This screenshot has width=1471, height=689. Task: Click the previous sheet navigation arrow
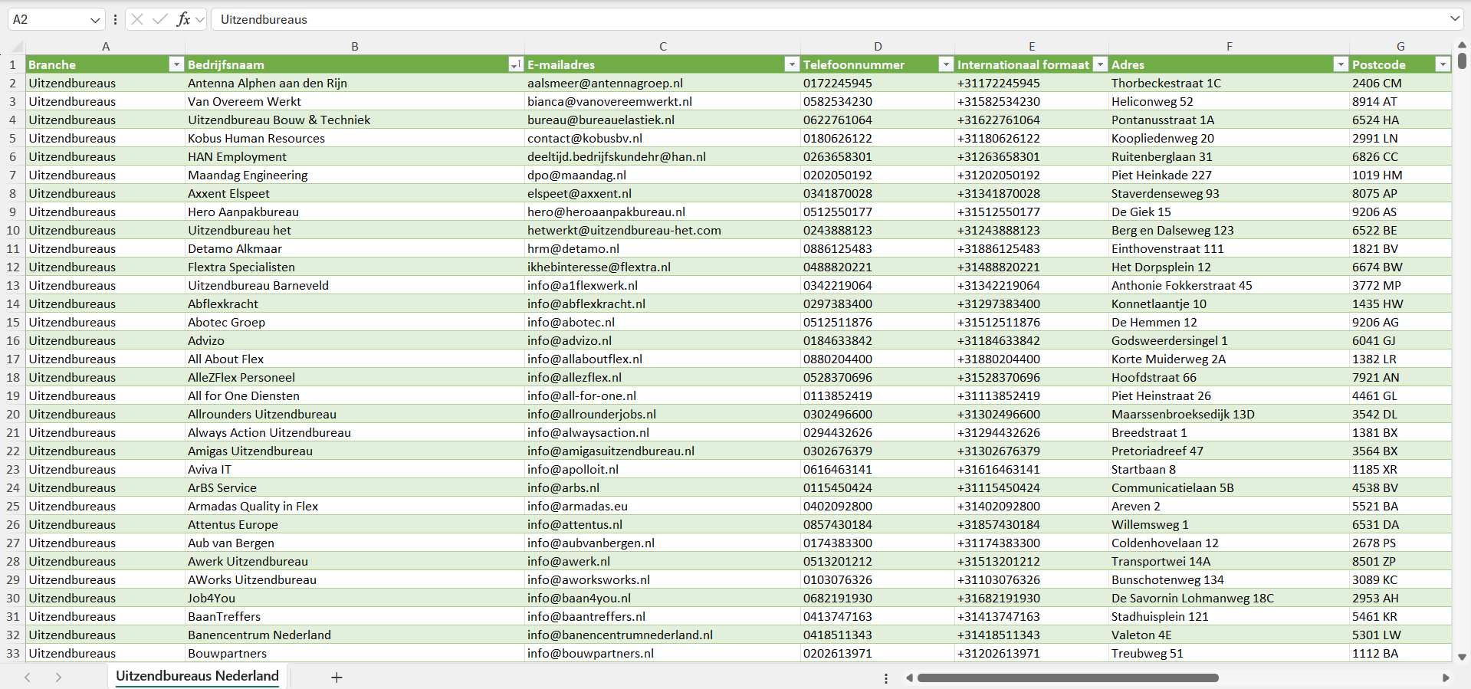[28, 678]
